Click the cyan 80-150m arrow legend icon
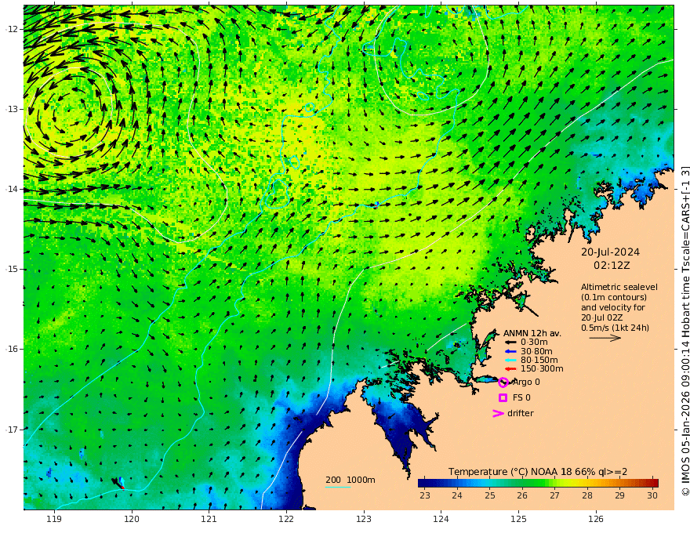 (x=510, y=361)
